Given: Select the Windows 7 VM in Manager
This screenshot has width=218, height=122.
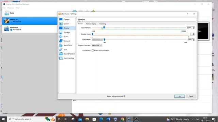Looking at the screenshot, I should 30,29.
